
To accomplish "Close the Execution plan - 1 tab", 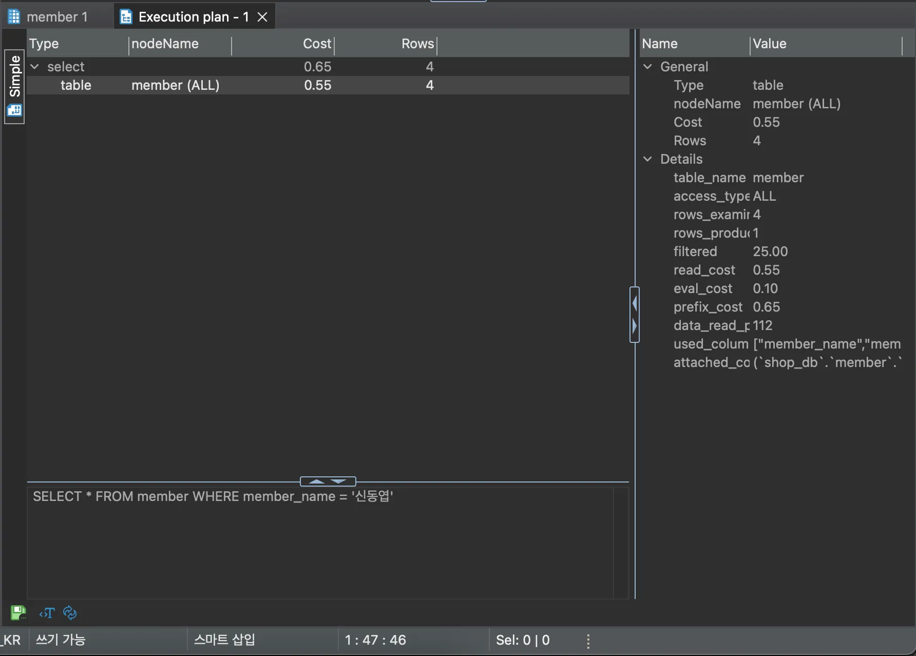I will (262, 17).
